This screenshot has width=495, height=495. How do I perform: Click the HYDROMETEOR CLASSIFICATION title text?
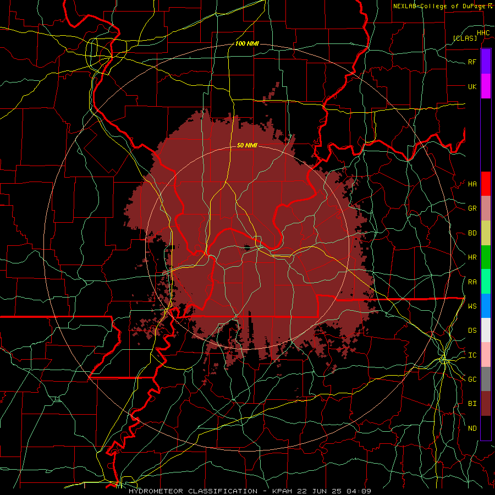(193, 491)
